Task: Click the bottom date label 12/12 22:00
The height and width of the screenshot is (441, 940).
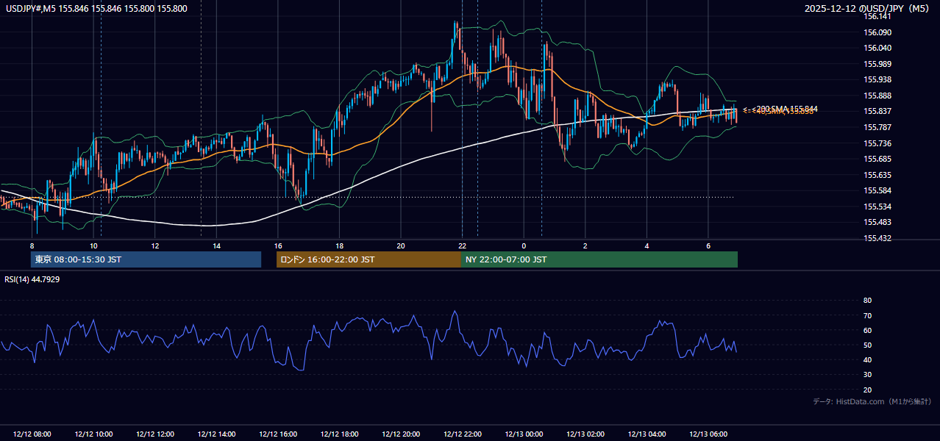Action: click(x=463, y=434)
